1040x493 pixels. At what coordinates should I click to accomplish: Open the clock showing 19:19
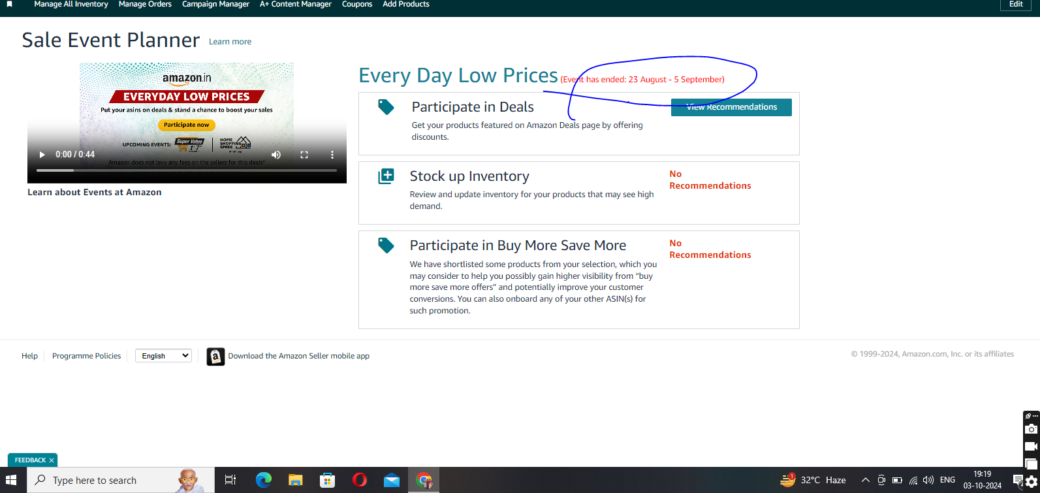982,480
